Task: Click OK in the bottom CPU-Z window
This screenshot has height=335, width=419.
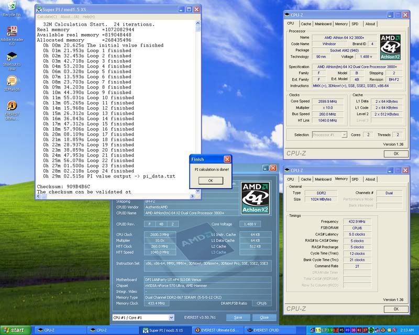Action: (x=396, y=309)
